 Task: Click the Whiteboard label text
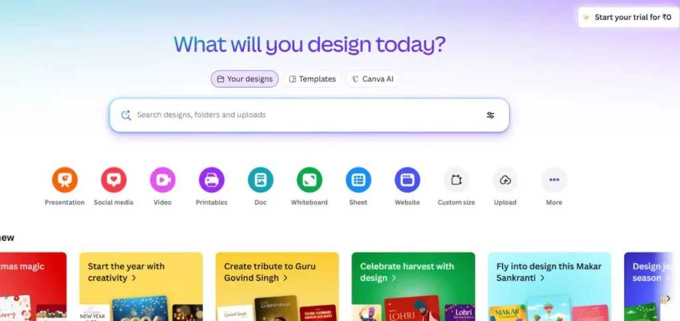tap(309, 202)
